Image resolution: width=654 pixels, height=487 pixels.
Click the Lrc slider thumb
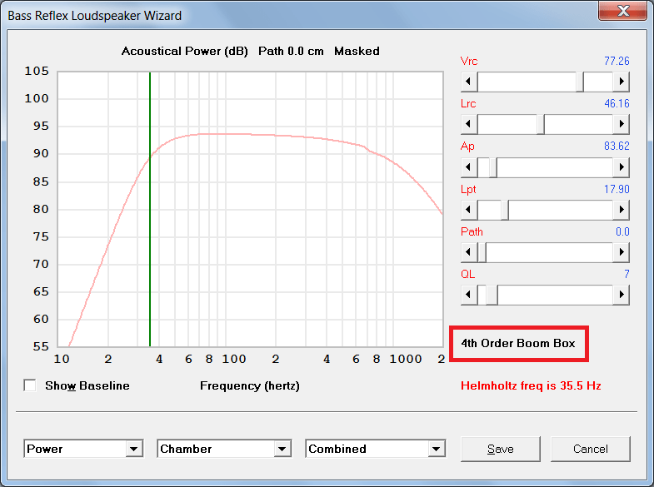541,124
